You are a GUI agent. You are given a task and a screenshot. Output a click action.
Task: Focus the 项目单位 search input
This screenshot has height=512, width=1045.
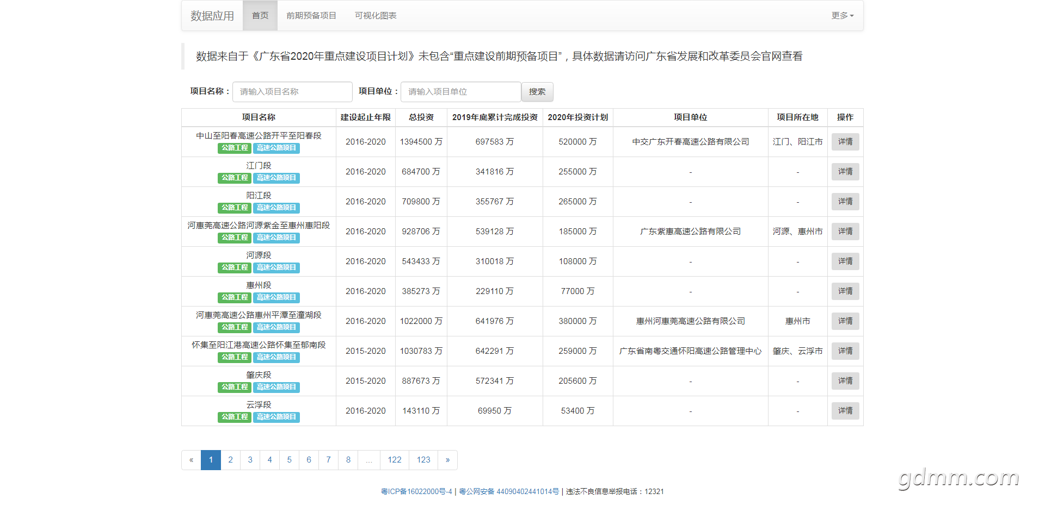[460, 92]
